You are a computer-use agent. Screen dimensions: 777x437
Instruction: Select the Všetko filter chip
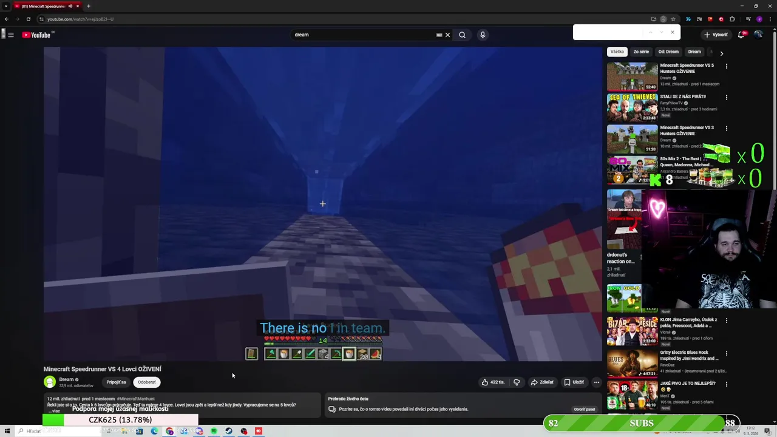click(617, 52)
